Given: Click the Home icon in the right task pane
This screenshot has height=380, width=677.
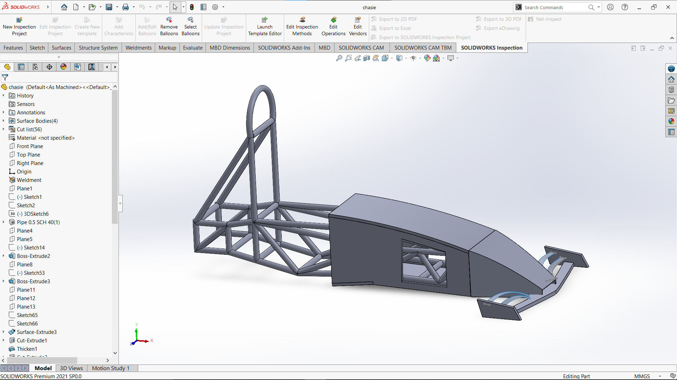Looking at the screenshot, I should point(671,79).
